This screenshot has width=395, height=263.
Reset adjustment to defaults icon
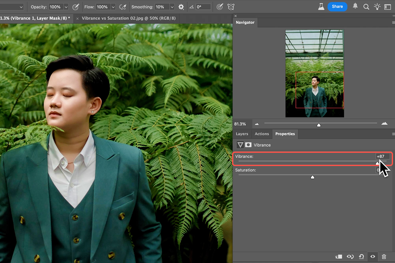361,256
